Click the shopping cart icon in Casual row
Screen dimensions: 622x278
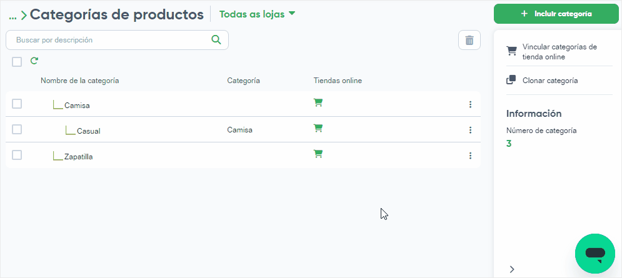pos(318,128)
